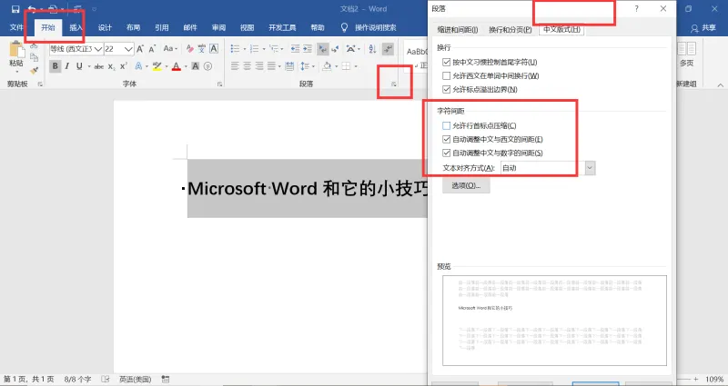
Task: Click the 共享 share button
Action: pyautogui.click(x=703, y=28)
